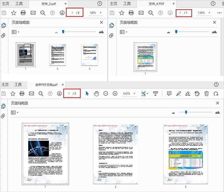Select page 3 thumbnail in 合并PDF文档
The image size is (224, 192).
pyautogui.click(x=186, y=154)
